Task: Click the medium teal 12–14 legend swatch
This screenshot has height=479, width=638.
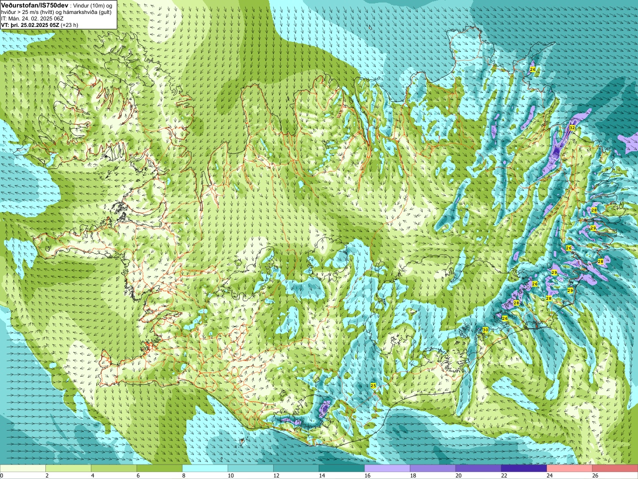Action: point(296,469)
